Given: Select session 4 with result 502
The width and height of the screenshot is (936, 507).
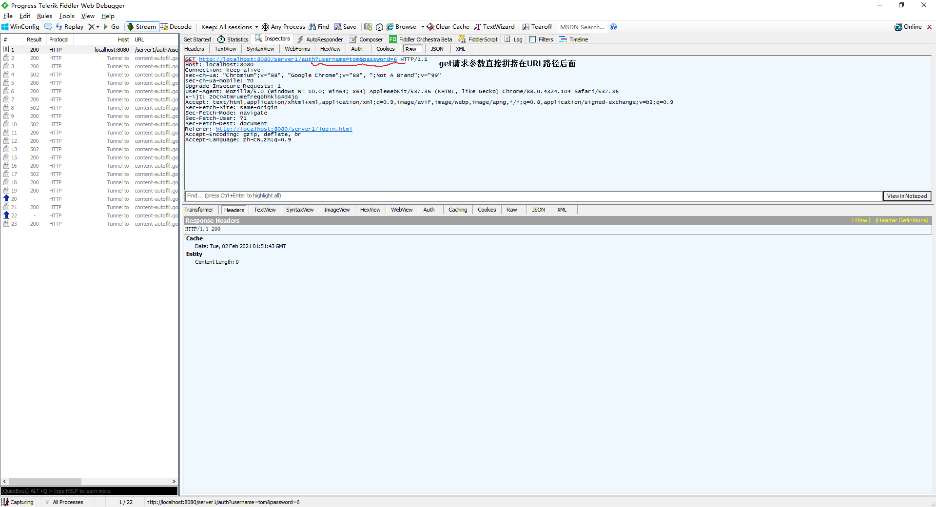Looking at the screenshot, I should point(90,75).
